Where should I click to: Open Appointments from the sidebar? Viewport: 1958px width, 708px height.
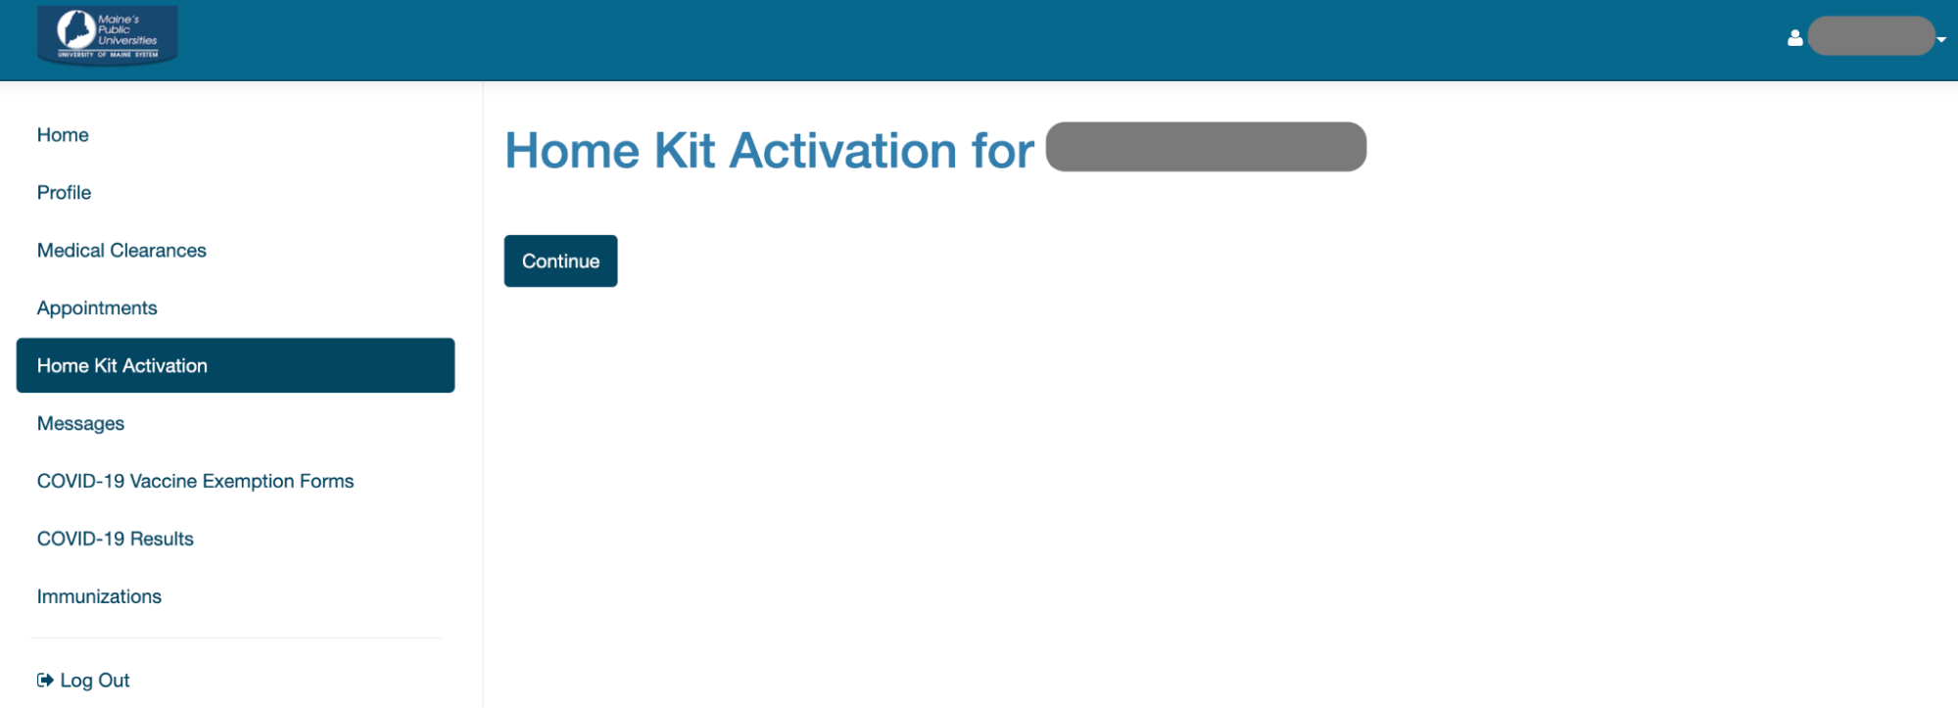tap(97, 308)
